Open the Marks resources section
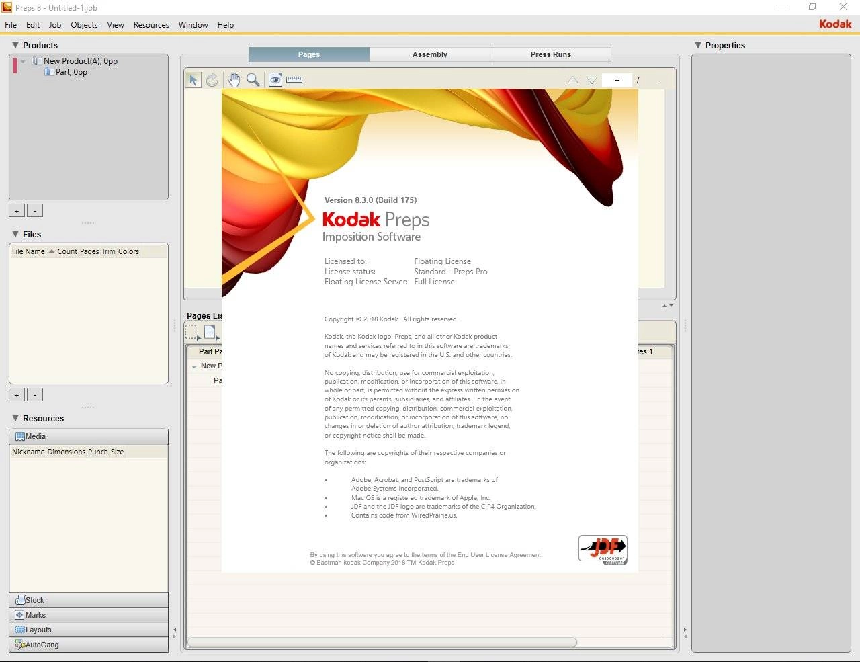The height and width of the screenshot is (662, 860). pyautogui.click(x=89, y=615)
